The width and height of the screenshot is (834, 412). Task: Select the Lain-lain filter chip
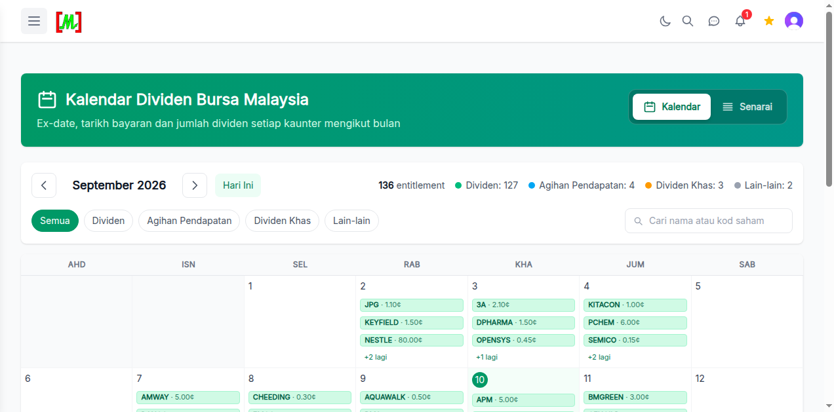pos(351,221)
